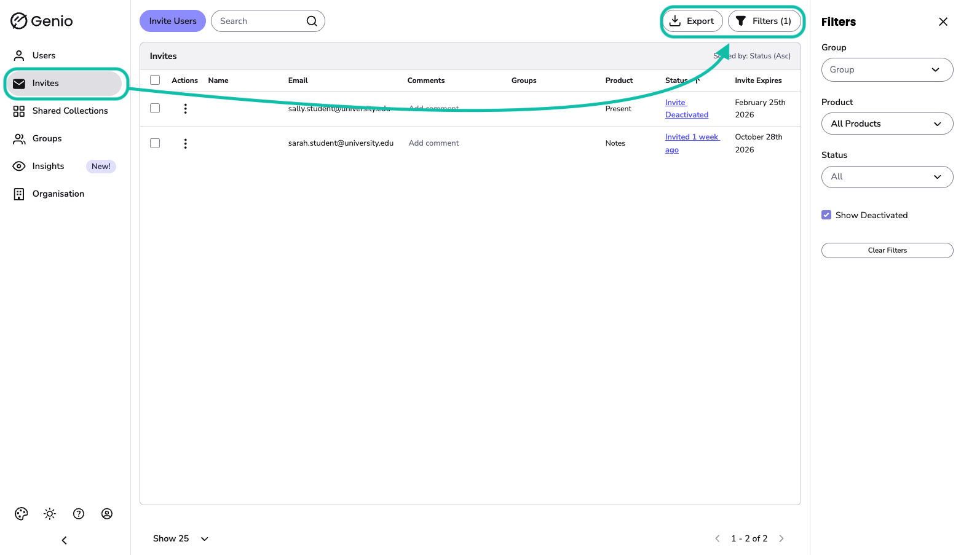Open the Group filter dropdown
The image size is (961, 555).
pos(887,69)
